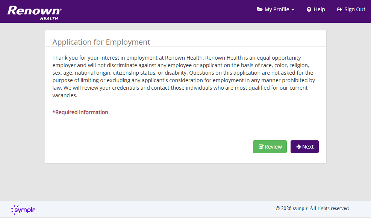Image resolution: width=371 pixels, height=218 pixels.
Task: Click the Application for Employment heading
Action: coord(101,42)
